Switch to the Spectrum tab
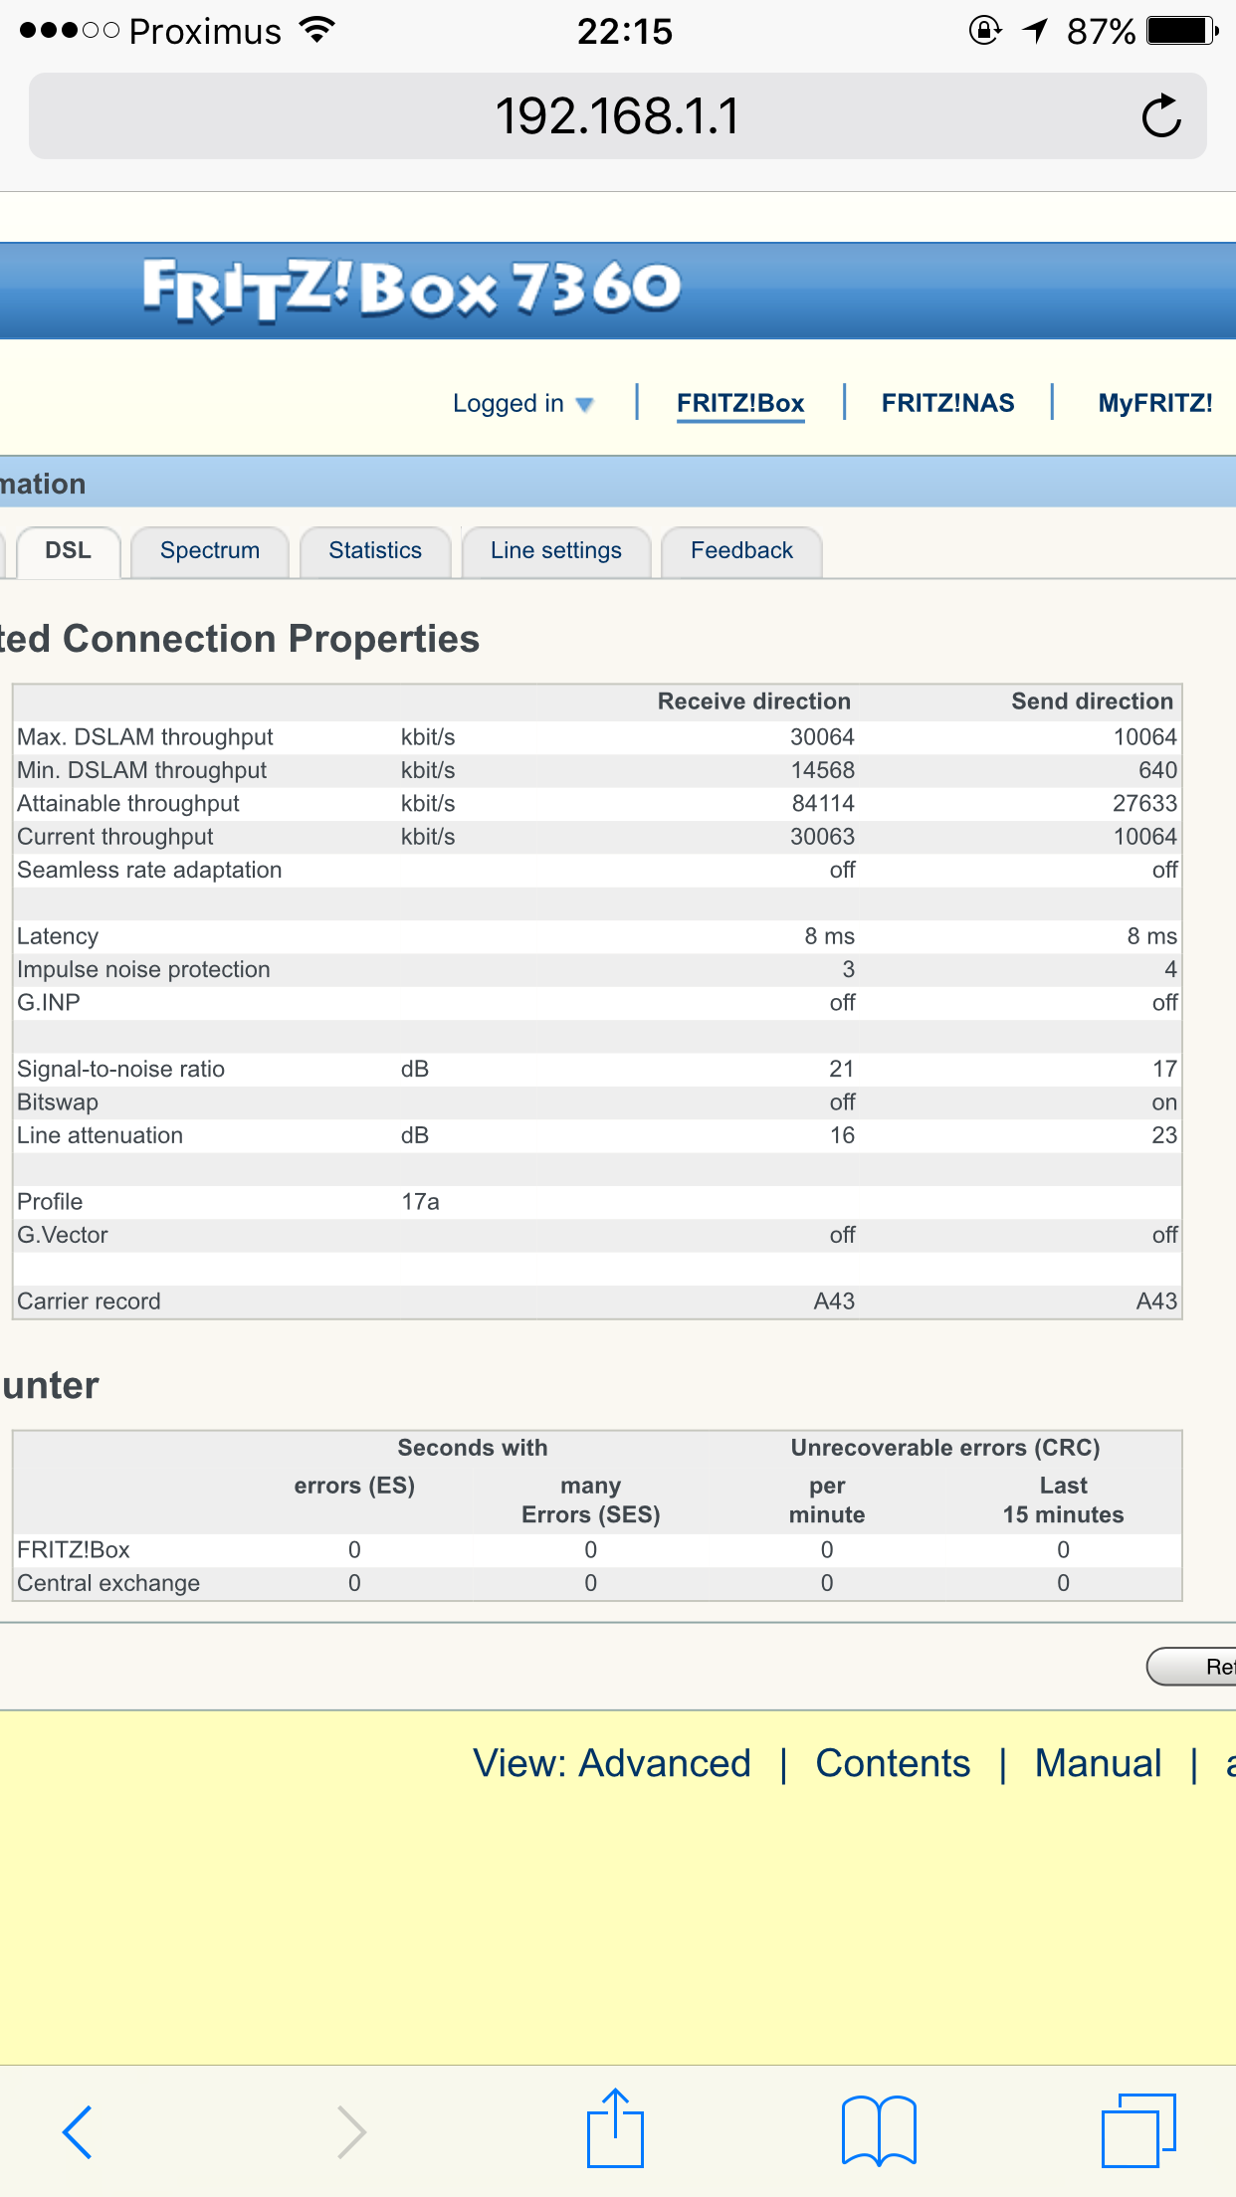The image size is (1236, 2197). coord(210,551)
